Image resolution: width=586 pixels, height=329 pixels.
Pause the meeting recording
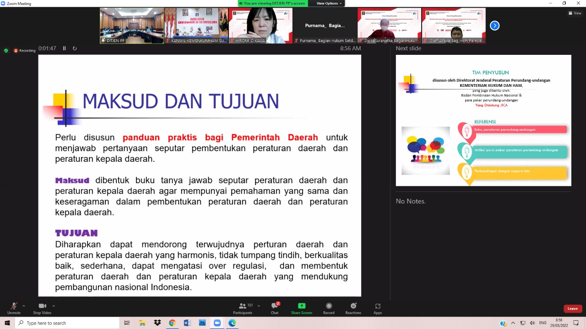click(64, 48)
